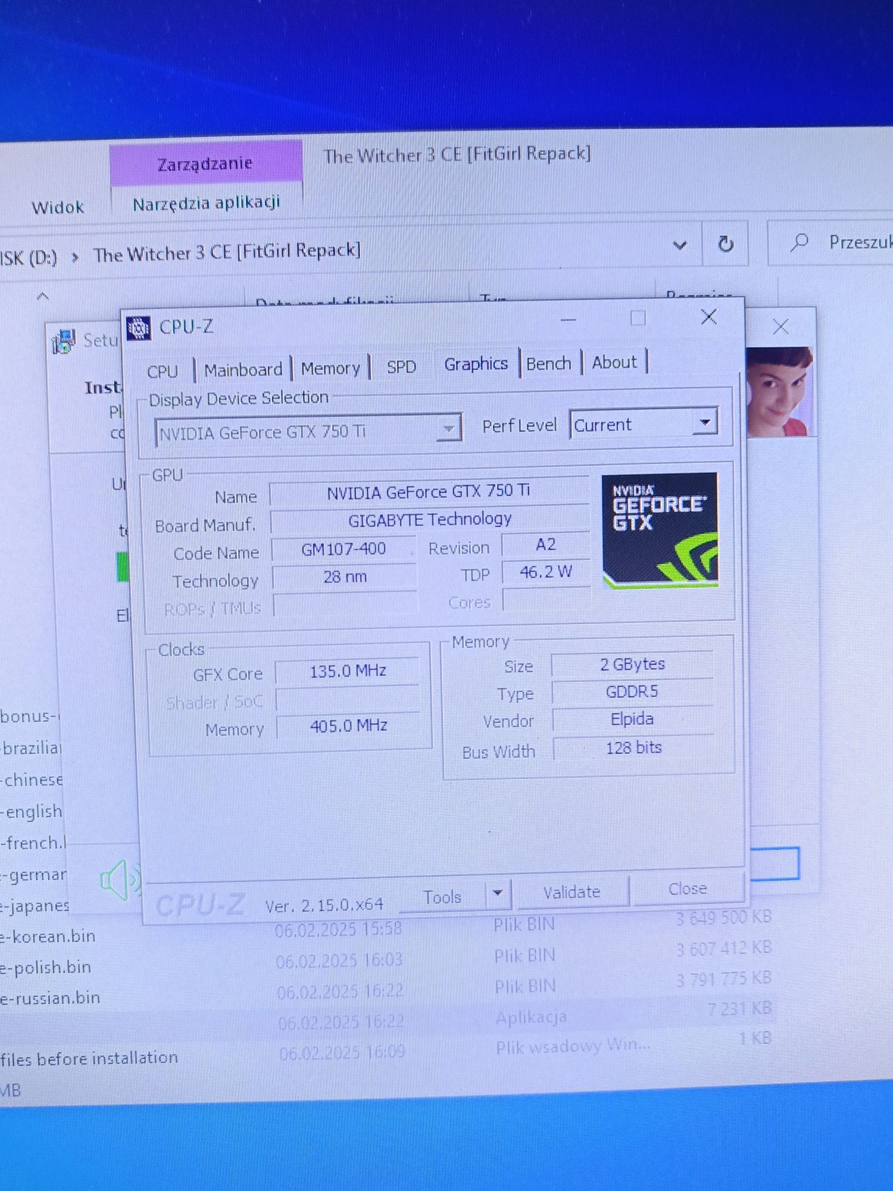
Task: Select the Graphics tab
Action: pos(476,364)
